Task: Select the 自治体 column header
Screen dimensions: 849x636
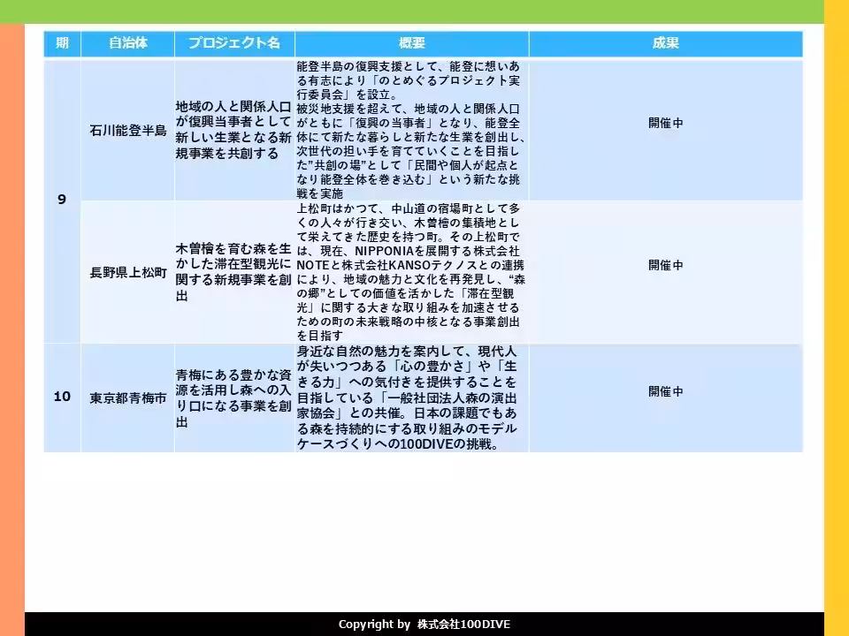Action: [128, 42]
